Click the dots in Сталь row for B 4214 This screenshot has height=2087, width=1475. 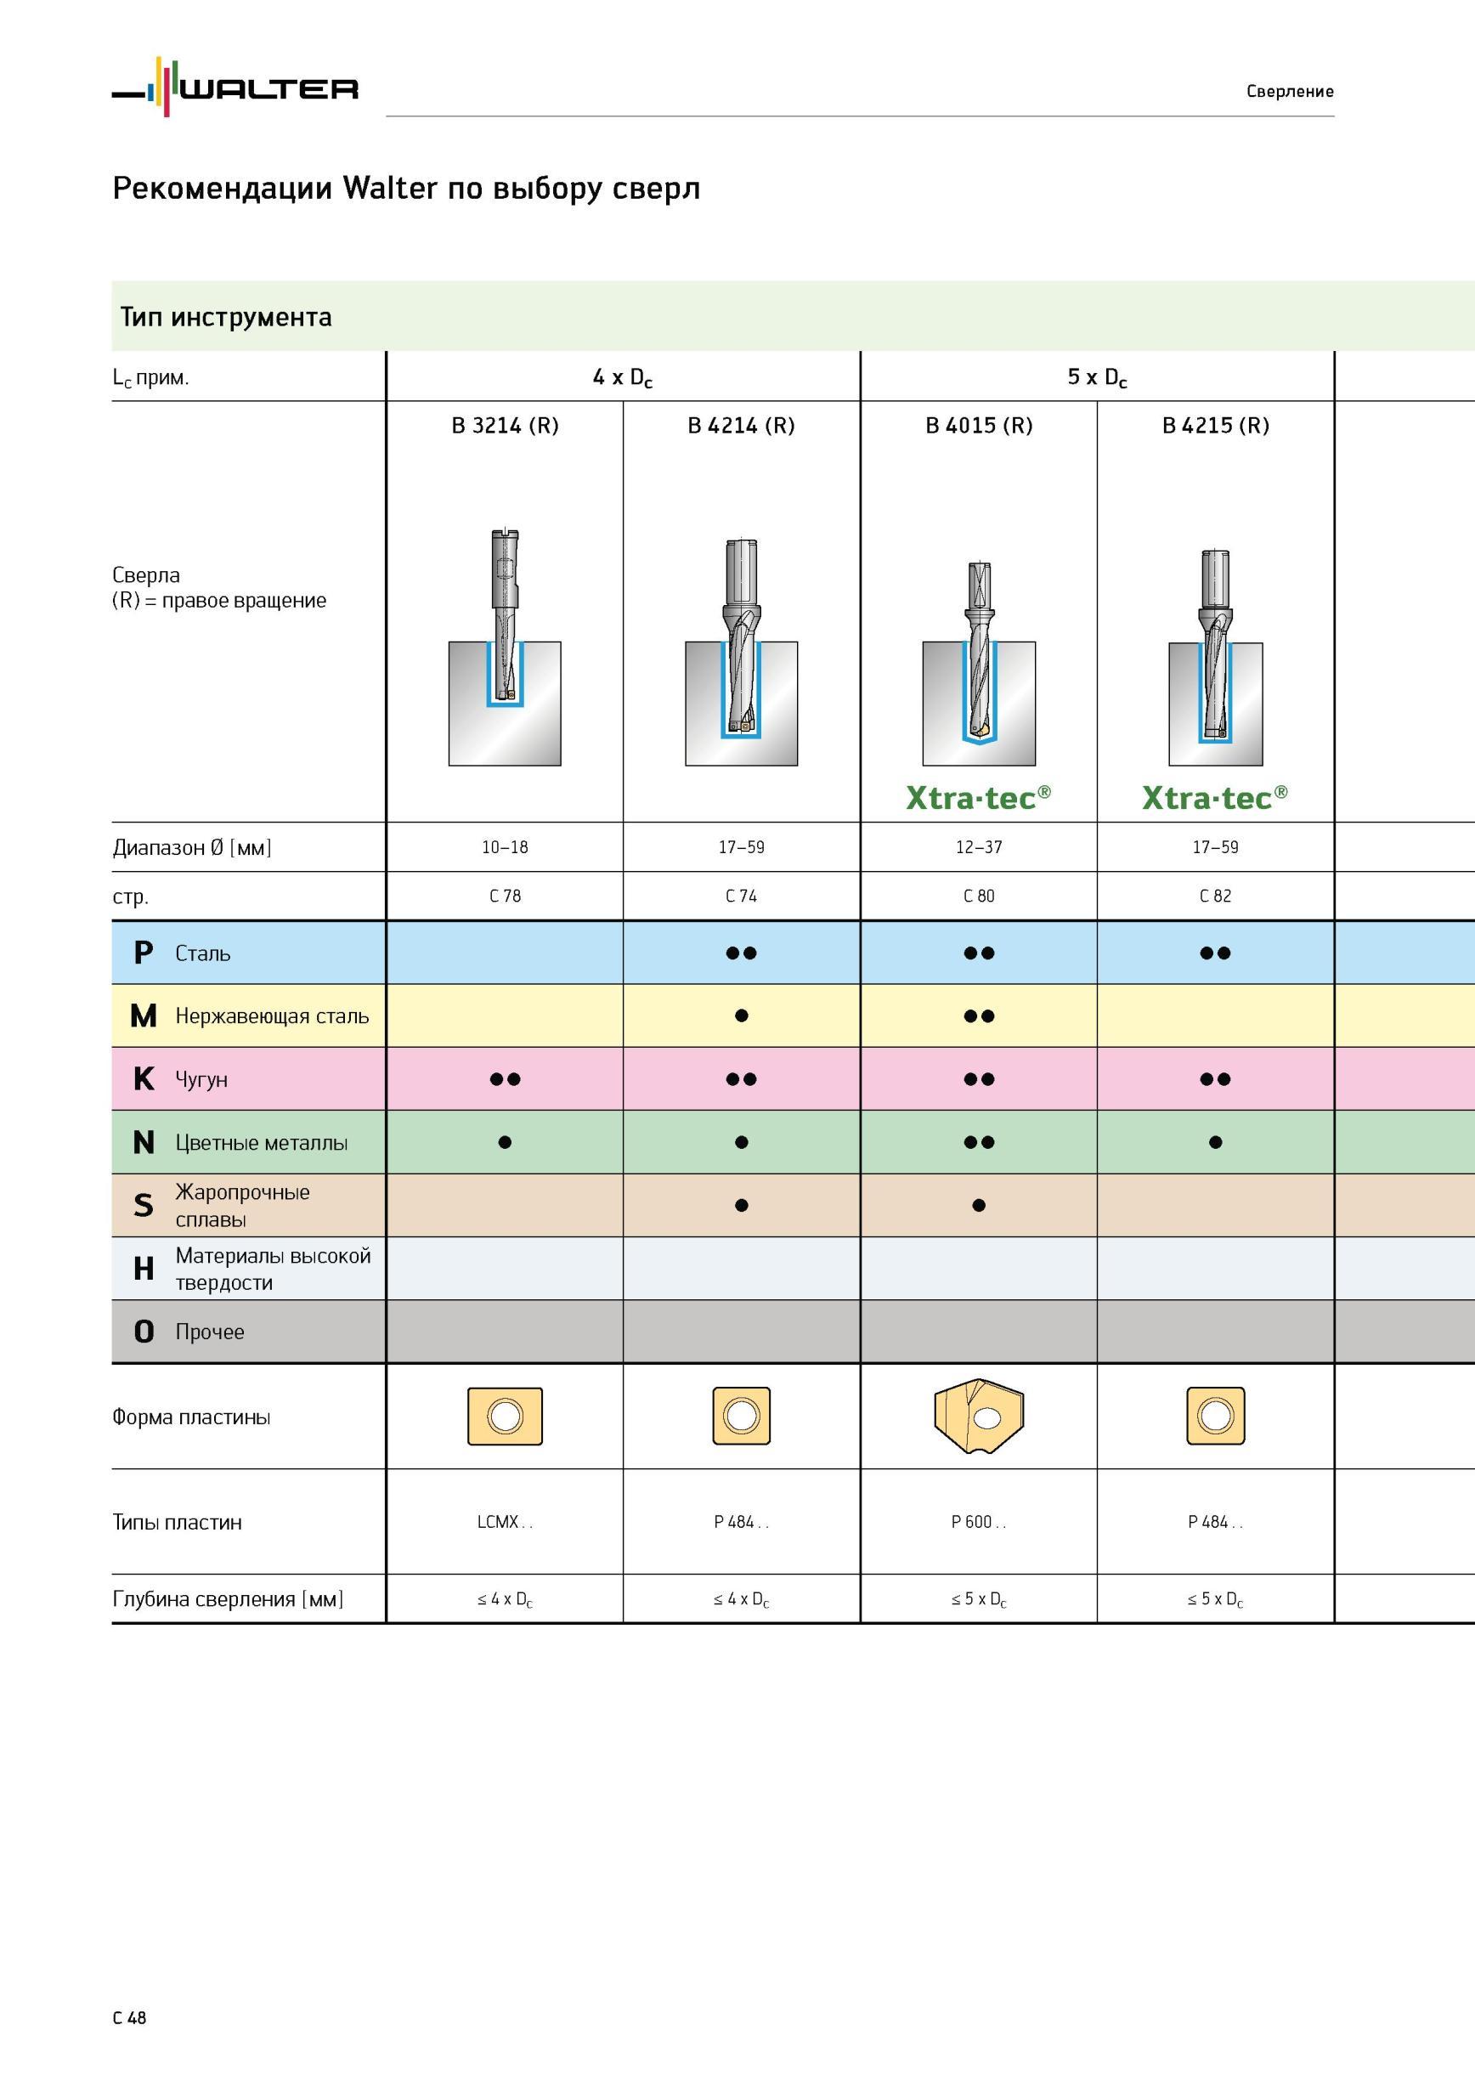[x=742, y=953]
